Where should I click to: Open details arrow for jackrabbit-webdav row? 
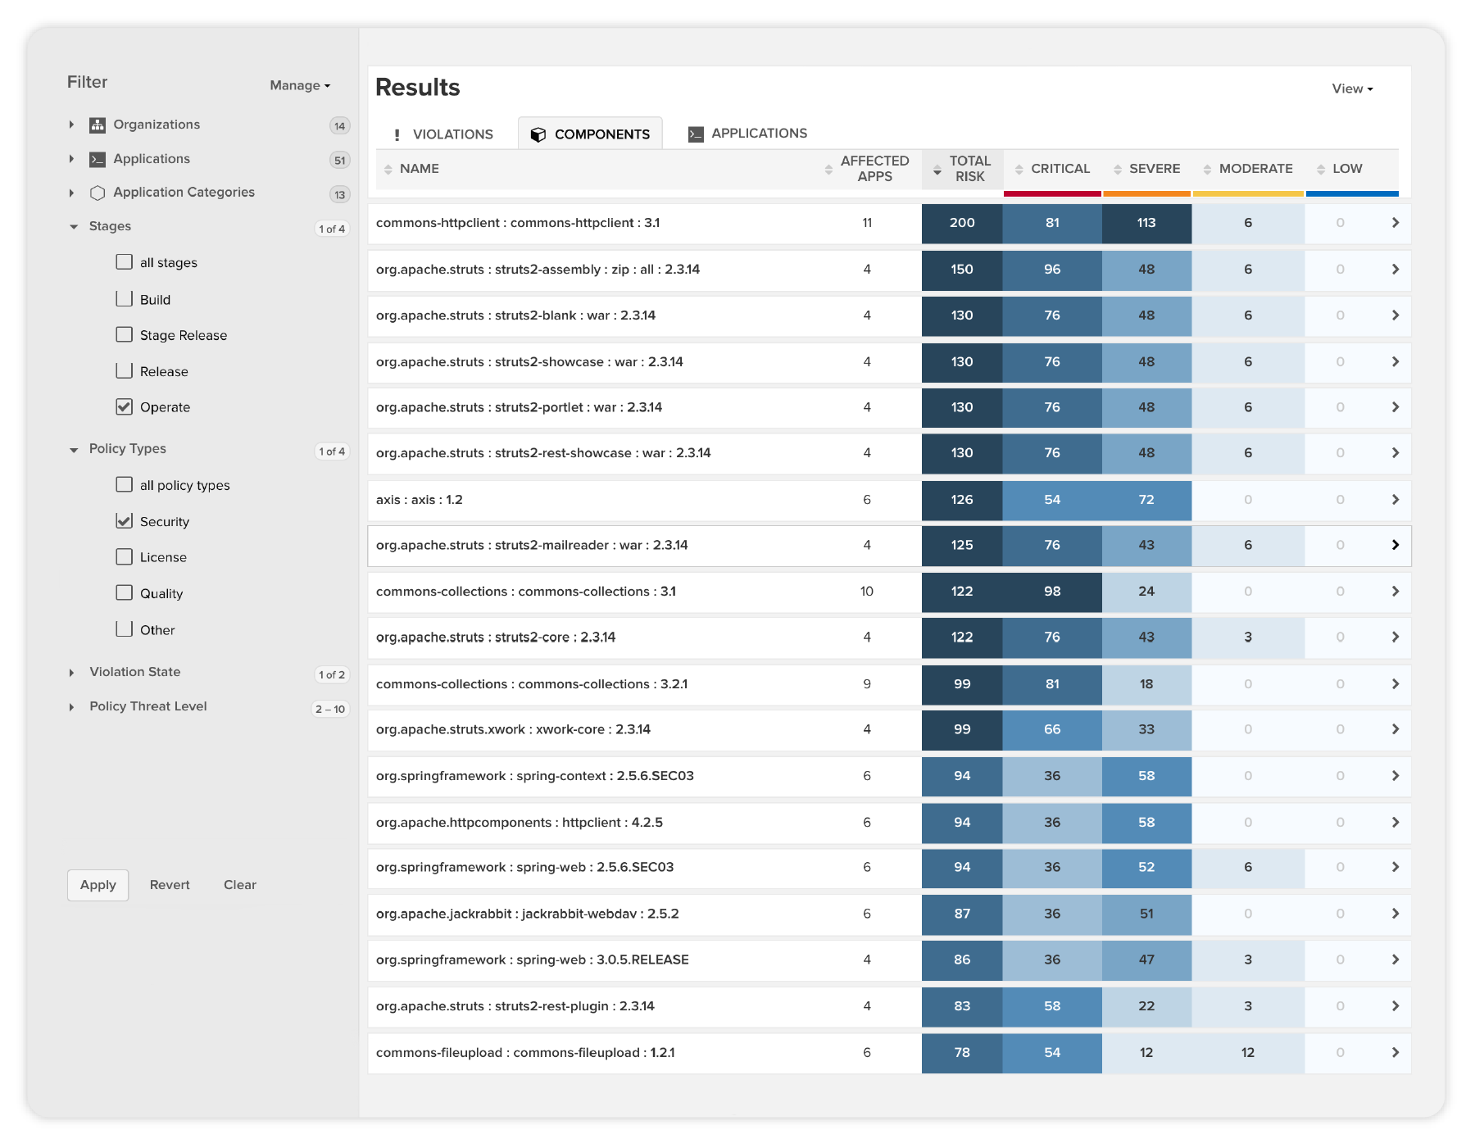1396,914
